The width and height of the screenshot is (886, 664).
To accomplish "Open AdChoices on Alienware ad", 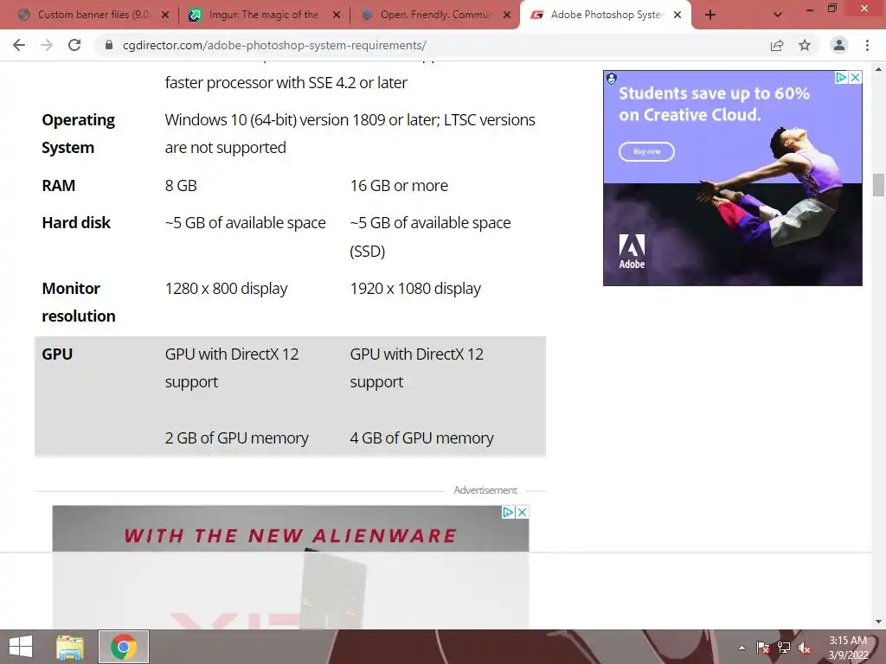I will [x=508, y=512].
